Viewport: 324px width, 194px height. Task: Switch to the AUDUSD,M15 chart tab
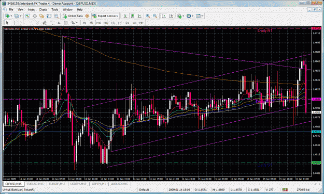point(119,184)
